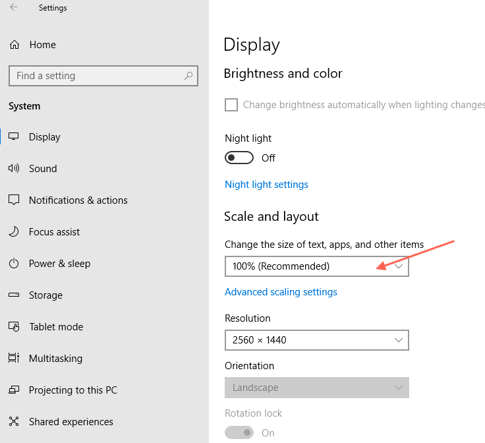Toggle the Rotation lock switch
485x443 pixels.
tap(239, 433)
